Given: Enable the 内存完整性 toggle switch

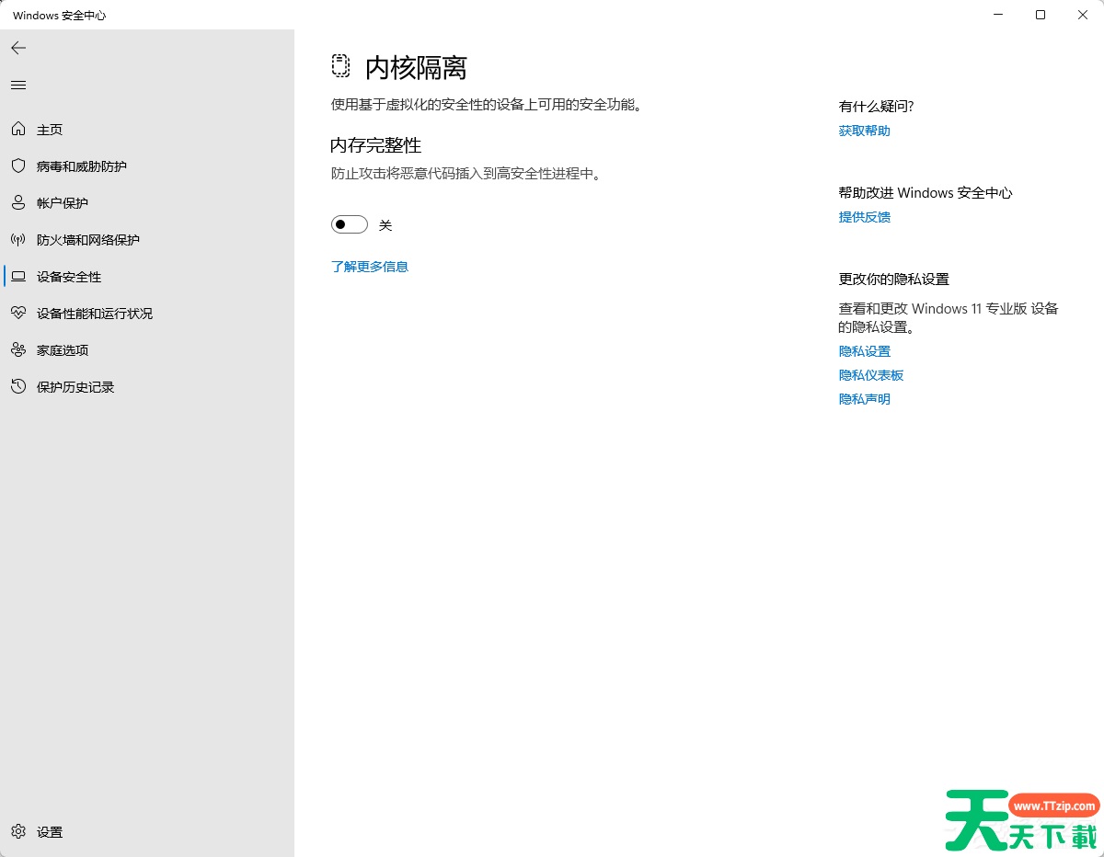Looking at the screenshot, I should pyautogui.click(x=349, y=223).
